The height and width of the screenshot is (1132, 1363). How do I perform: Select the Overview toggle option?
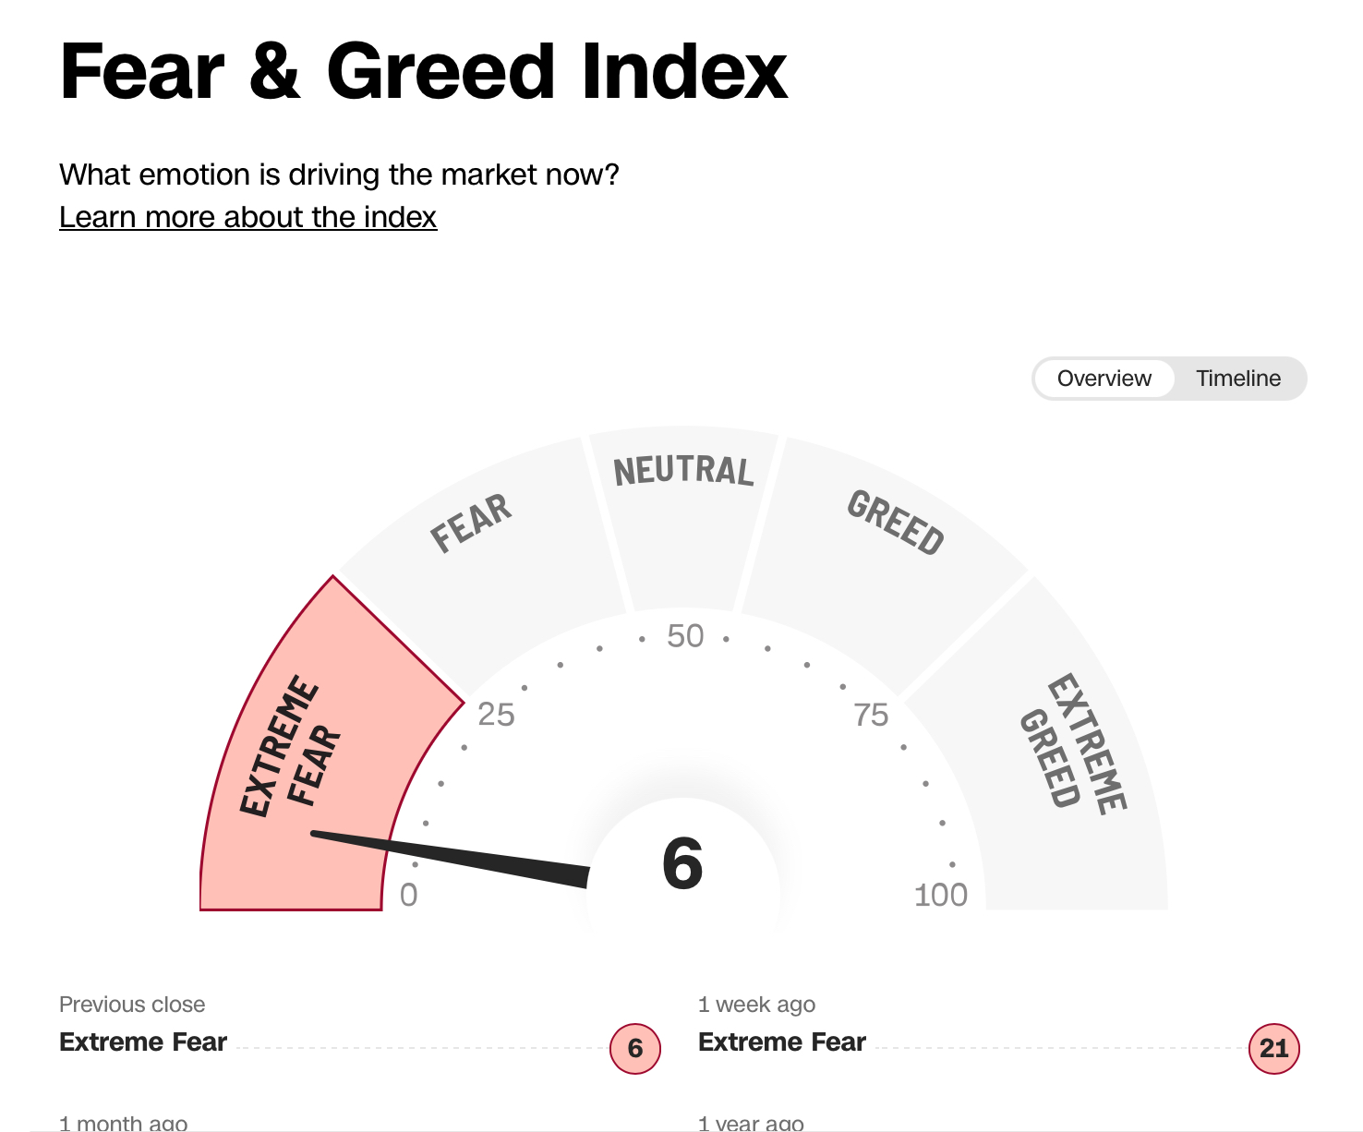[x=1104, y=379]
